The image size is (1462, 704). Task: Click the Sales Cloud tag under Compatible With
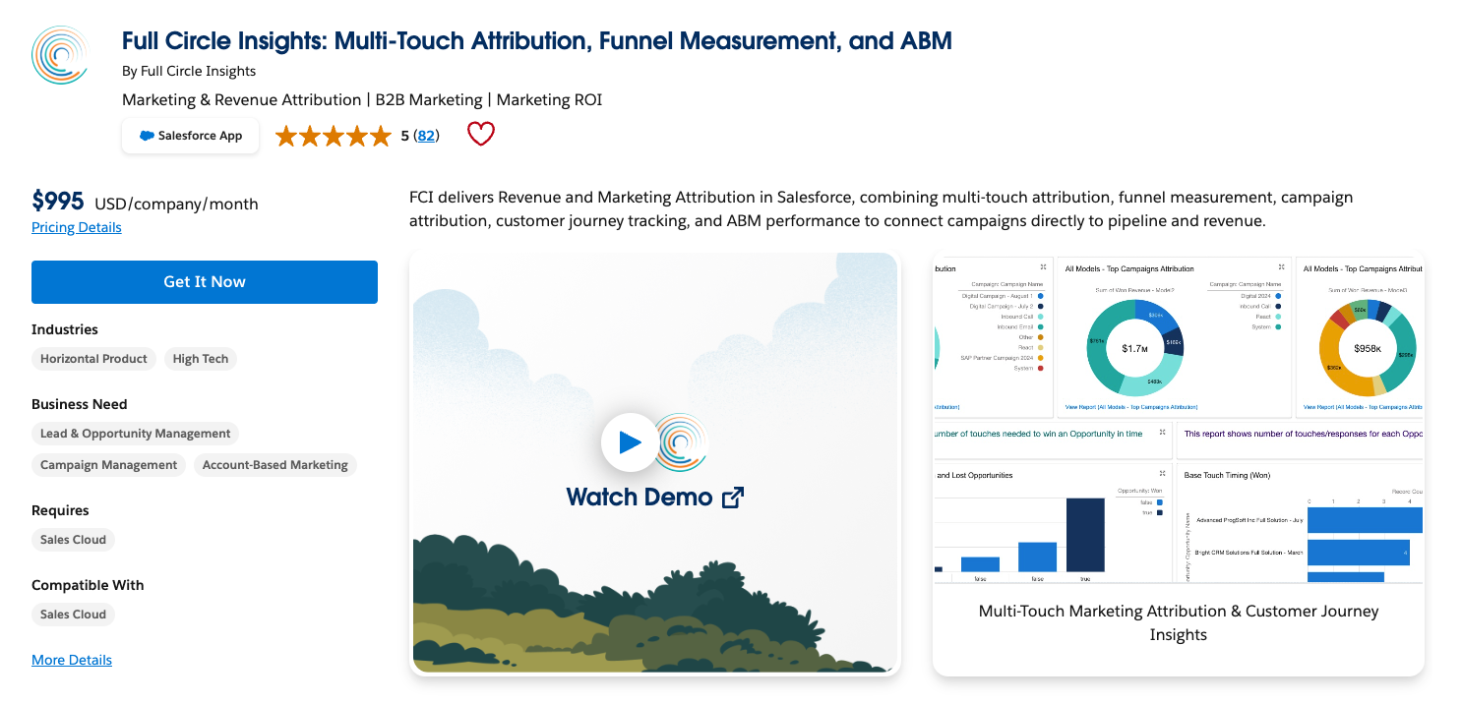pyautogui.click(x=73, y=615)
